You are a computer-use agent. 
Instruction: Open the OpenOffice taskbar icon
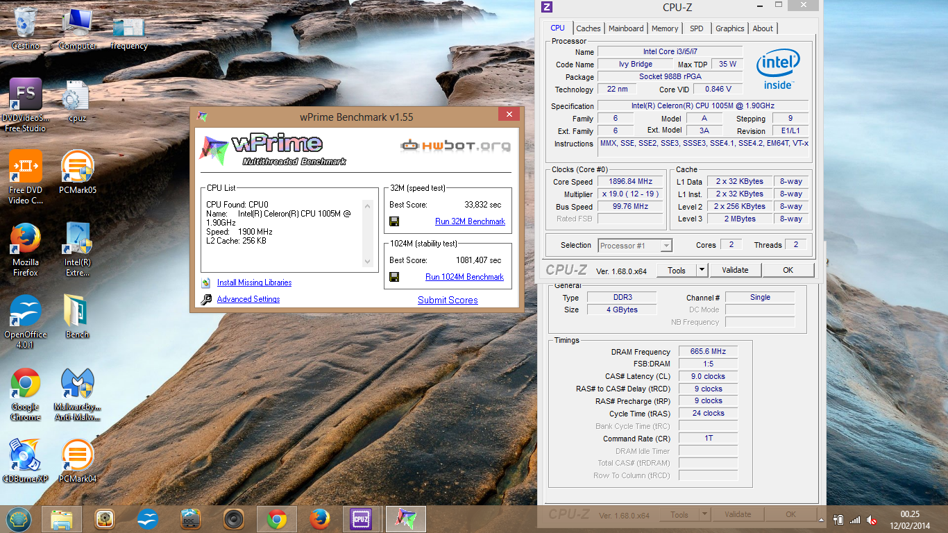tap(148, 519)
